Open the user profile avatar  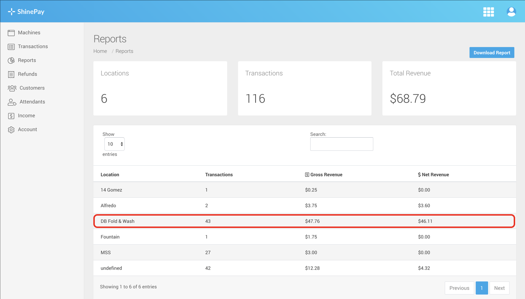512,12
